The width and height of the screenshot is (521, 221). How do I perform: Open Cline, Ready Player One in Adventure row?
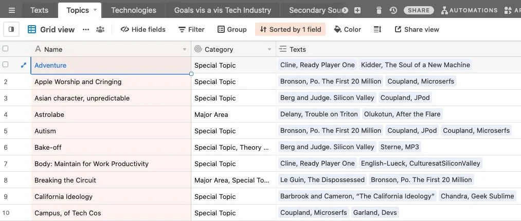pos(317,65)
